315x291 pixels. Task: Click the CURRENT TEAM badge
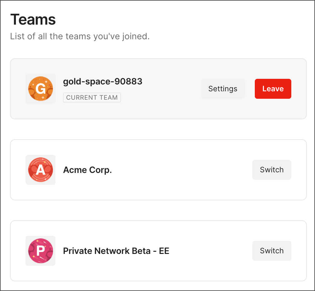(x=92, y=98)
